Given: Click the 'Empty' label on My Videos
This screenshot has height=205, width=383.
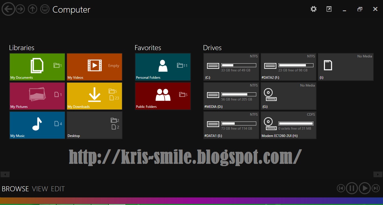Looking at the screenshot, I should pyautogui.click(x=114, y=66).
